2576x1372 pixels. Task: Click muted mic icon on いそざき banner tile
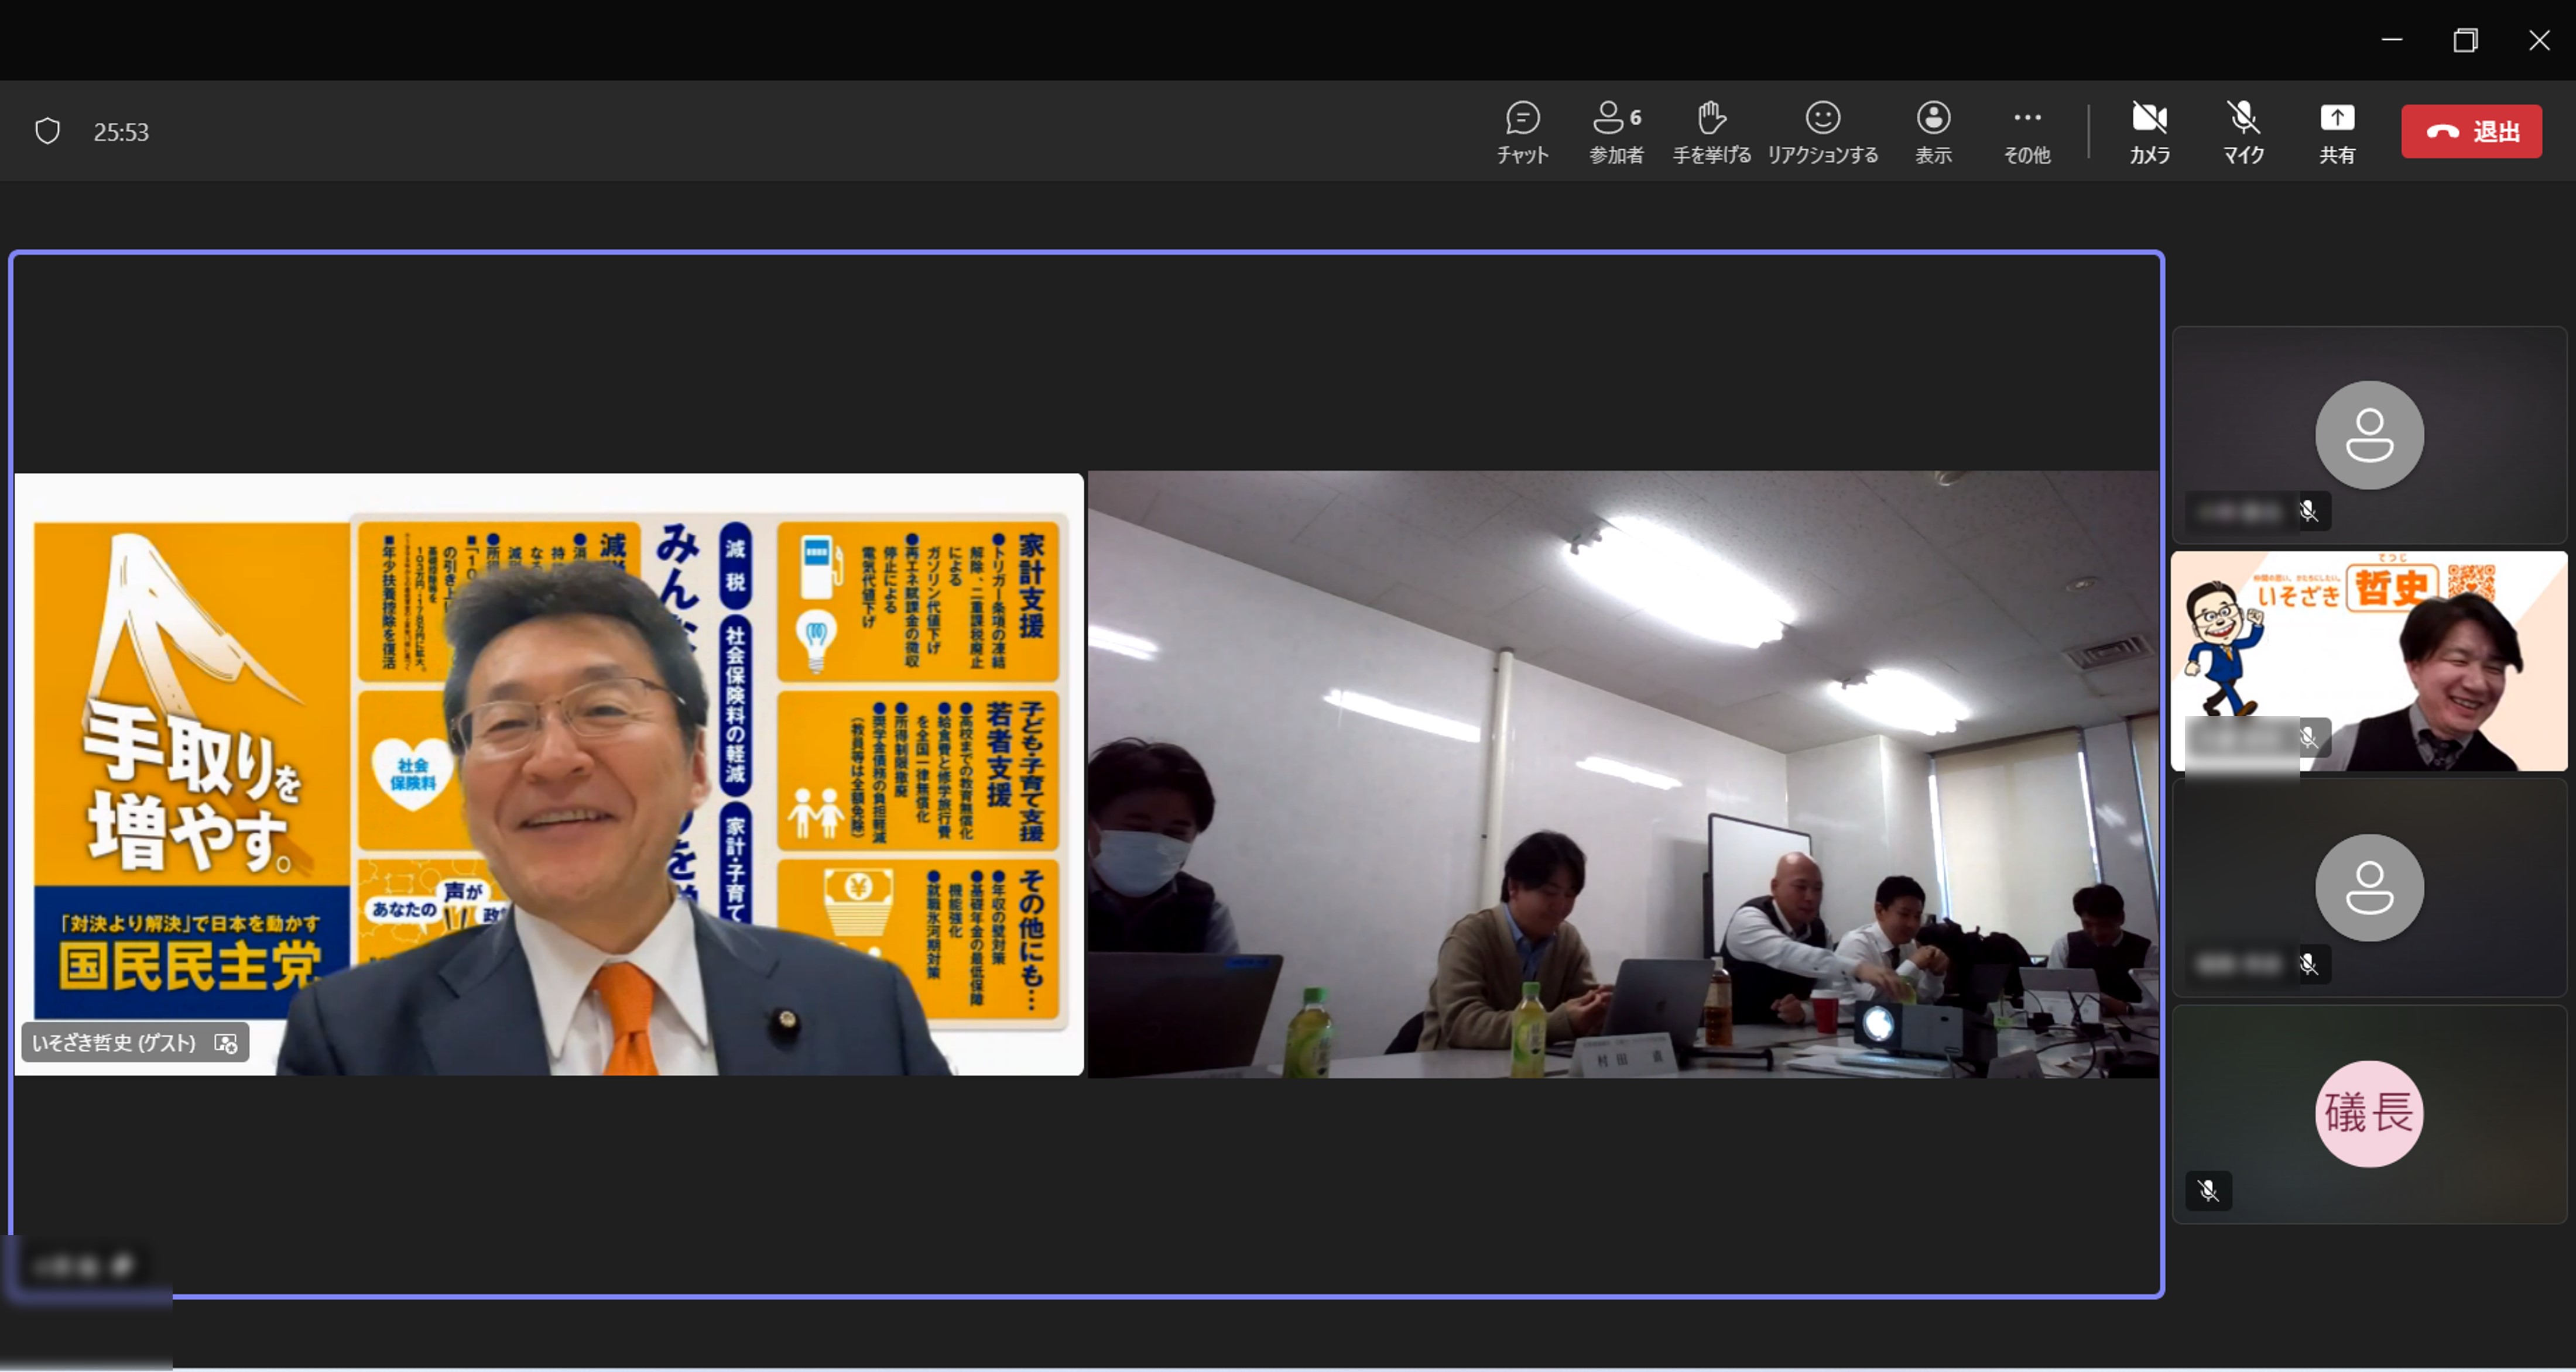coord(2308,737)
